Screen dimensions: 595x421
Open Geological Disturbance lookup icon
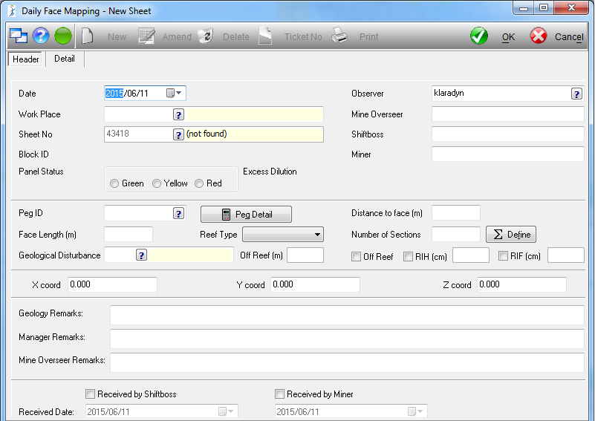142,255
